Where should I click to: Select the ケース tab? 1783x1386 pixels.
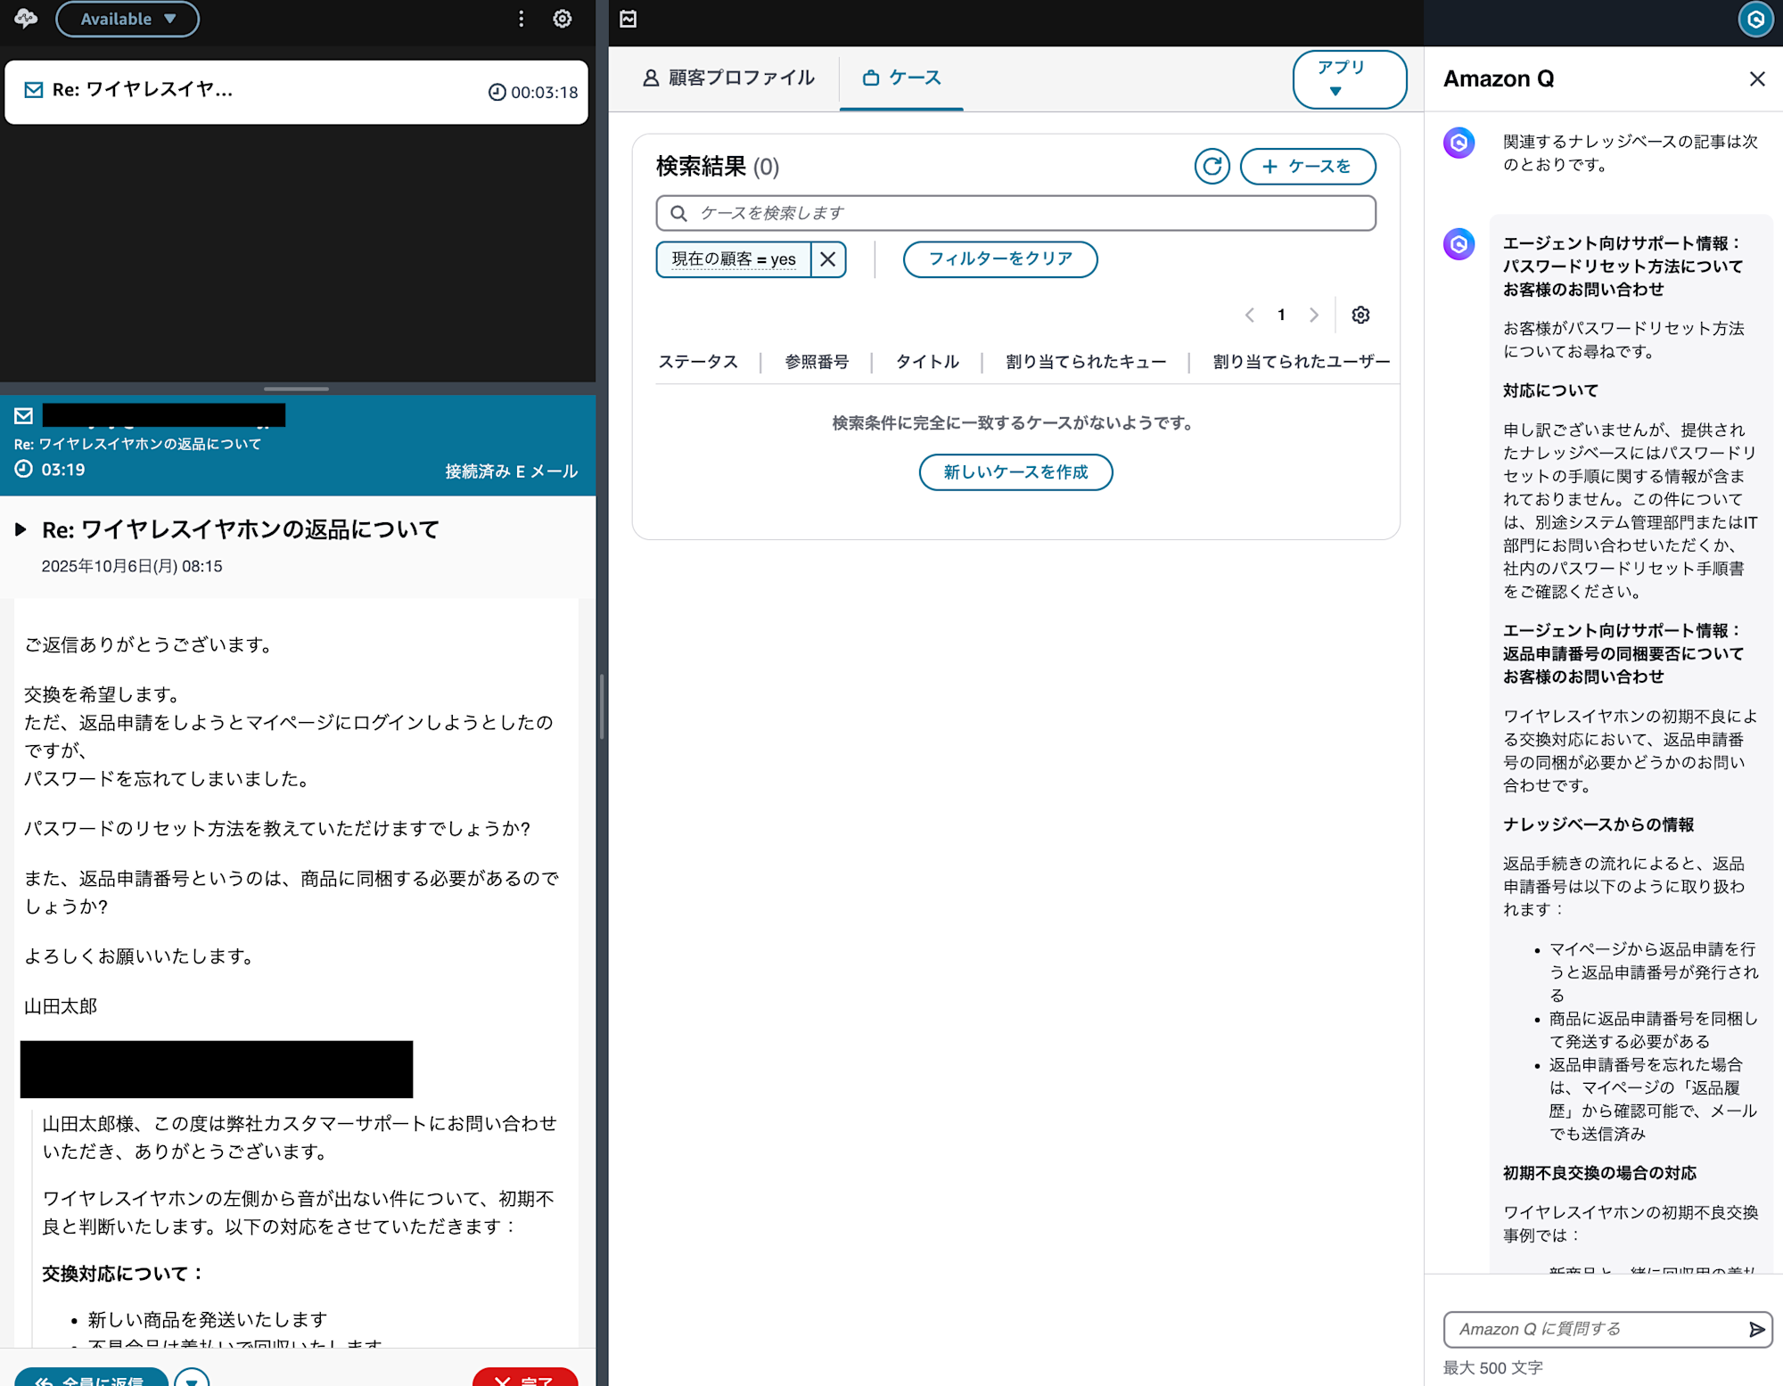(x=901, y=78)
